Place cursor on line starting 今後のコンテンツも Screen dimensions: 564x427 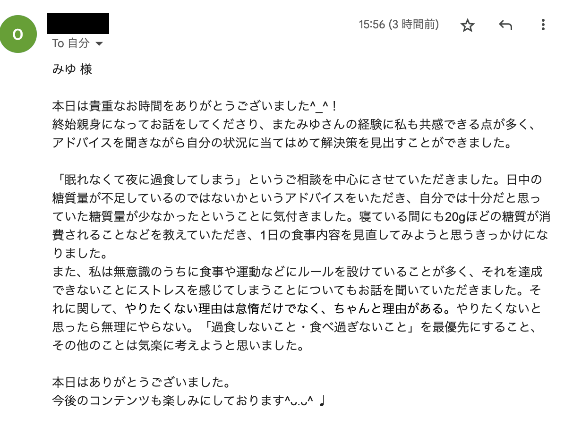coord(188,400)
